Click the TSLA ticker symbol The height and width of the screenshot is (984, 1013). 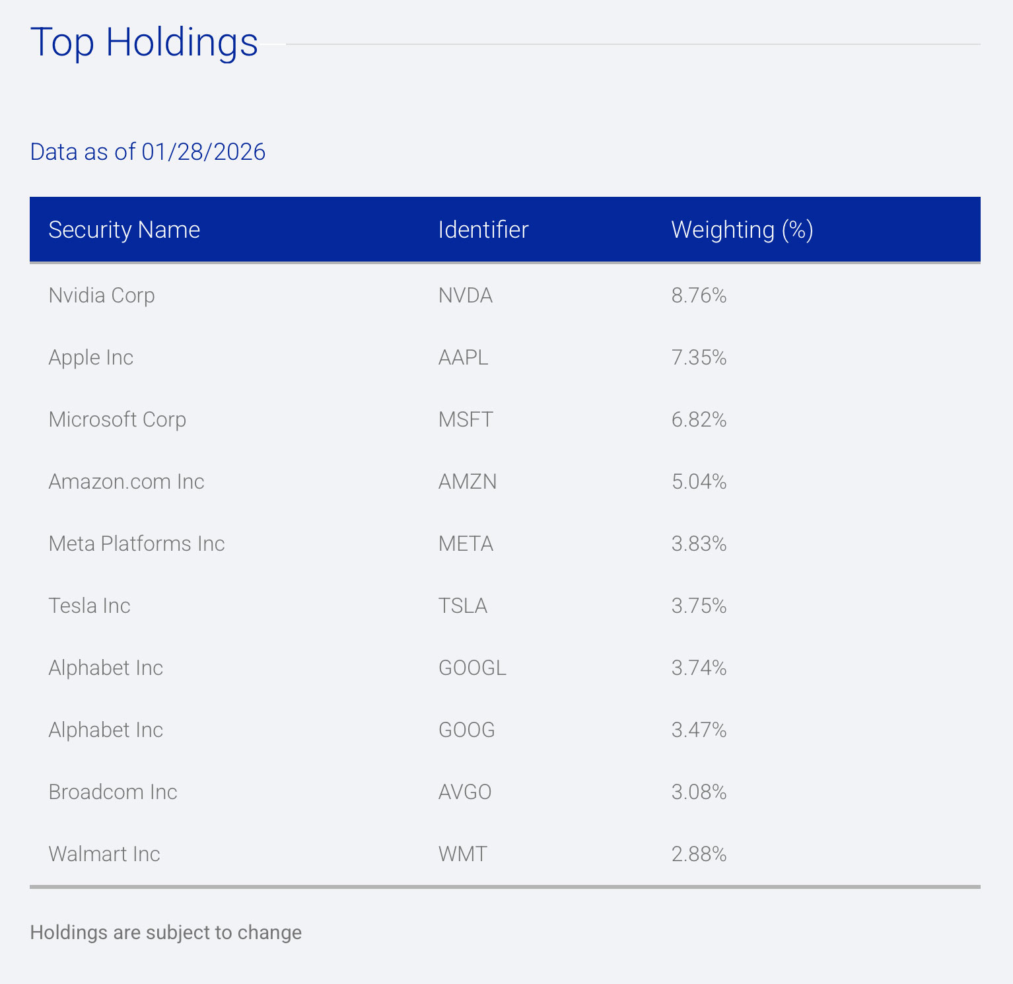pos(463,606)
